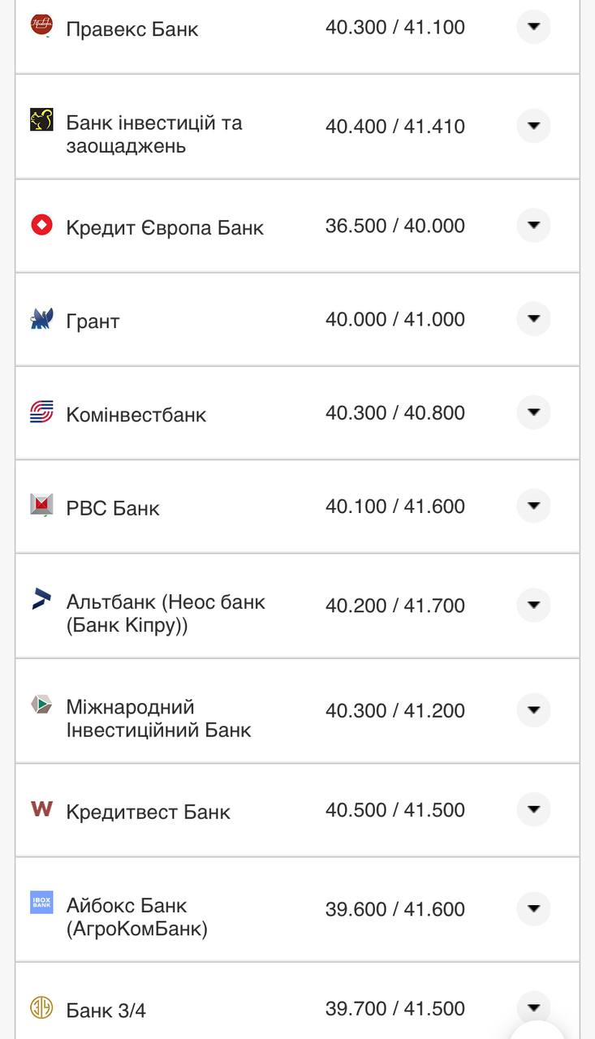This screenshot has height=1039, width=595.
Task: Click the Альтбанк arrow logo icon
Action: (41, 599)
